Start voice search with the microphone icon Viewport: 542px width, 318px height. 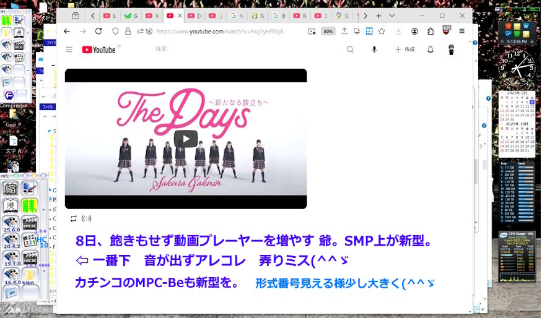tap(374, 49)
